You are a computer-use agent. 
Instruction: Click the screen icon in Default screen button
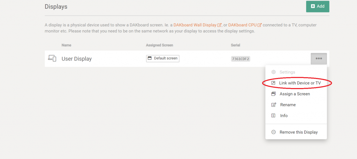pyautogui.click(x=150, y=58)
